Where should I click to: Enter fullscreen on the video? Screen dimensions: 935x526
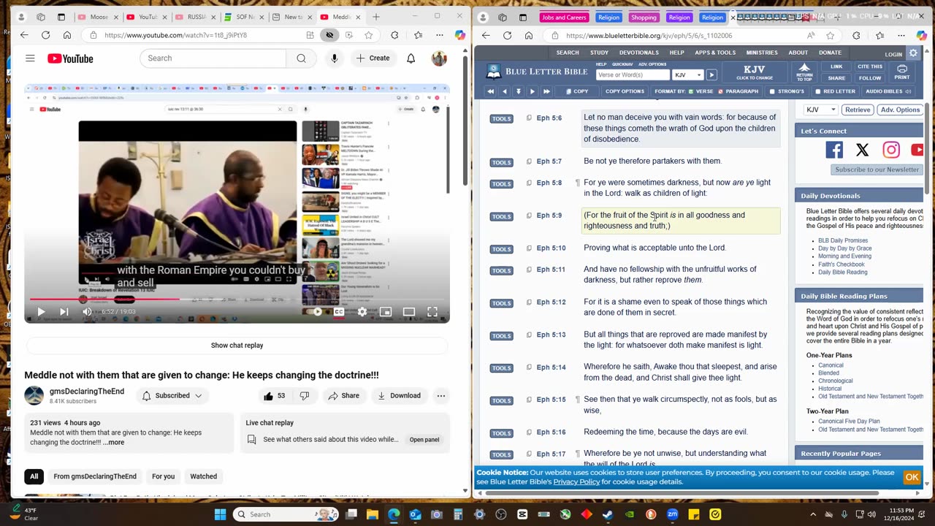pyautogui.click(x=432, y=312)
